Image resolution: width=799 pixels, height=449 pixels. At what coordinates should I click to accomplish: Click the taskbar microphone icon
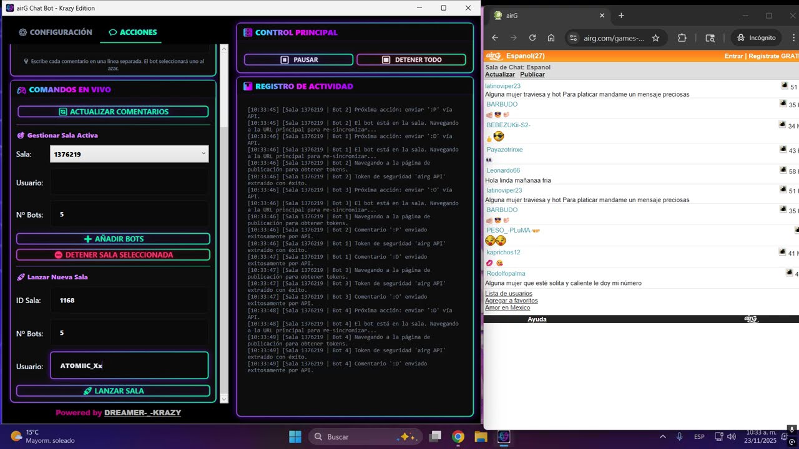tap(680, 437)
